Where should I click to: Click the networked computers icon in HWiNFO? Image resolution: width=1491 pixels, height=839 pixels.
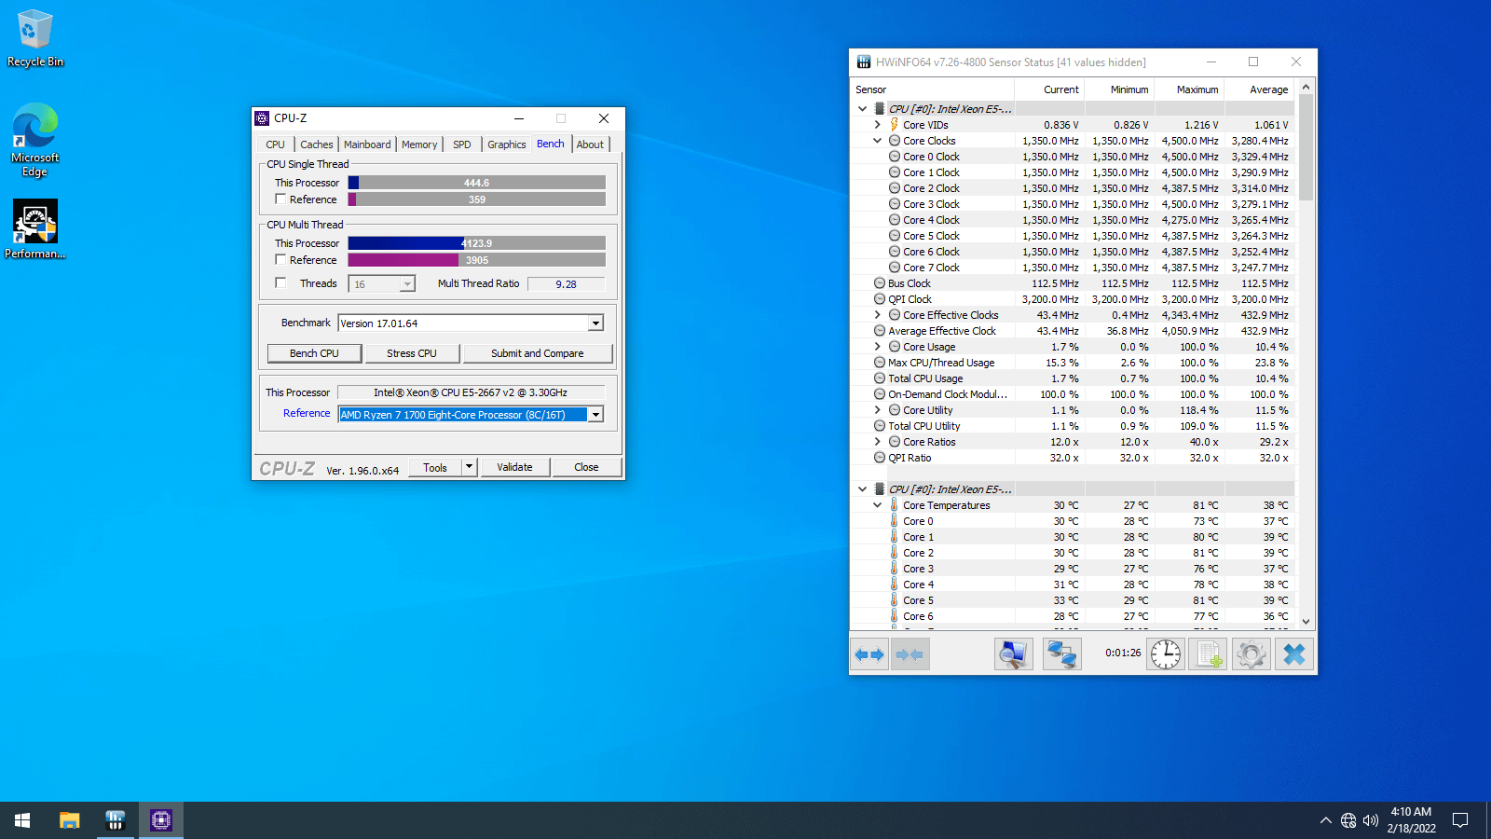(1061, 654)
